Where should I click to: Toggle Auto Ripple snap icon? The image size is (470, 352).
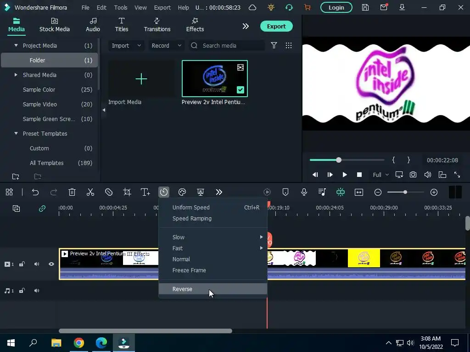tap(341, 192)
